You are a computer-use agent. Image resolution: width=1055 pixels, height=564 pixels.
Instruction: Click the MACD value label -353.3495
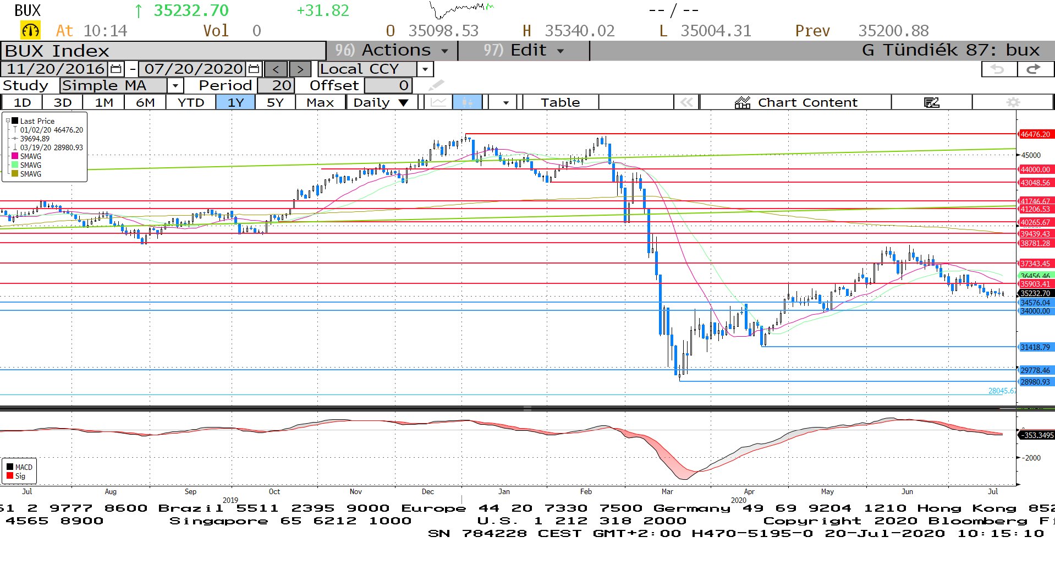pos(1036,435)
